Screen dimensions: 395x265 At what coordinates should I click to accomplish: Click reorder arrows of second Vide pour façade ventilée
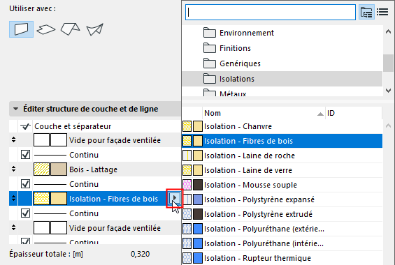(x=13, y=228)
